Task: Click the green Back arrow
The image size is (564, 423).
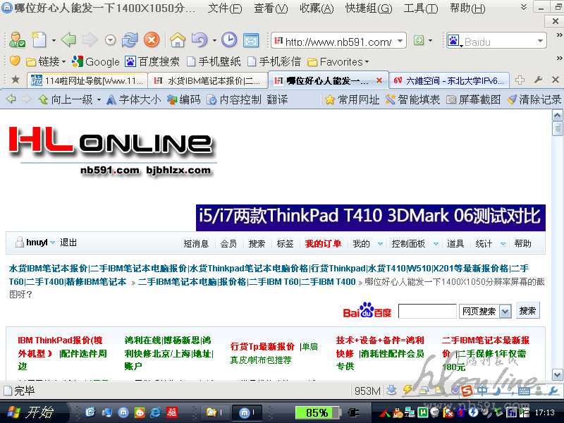Action: pyautogui.click(x=68, y=40)
